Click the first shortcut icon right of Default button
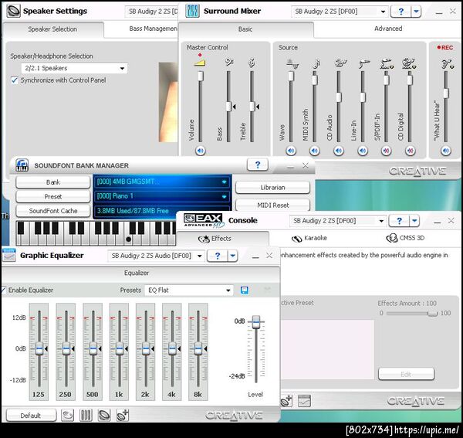Image resolution: width=463 pixels, height=438 pixels. 68,416
